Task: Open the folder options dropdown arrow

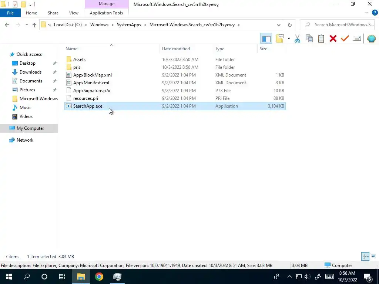Action: 289,38
